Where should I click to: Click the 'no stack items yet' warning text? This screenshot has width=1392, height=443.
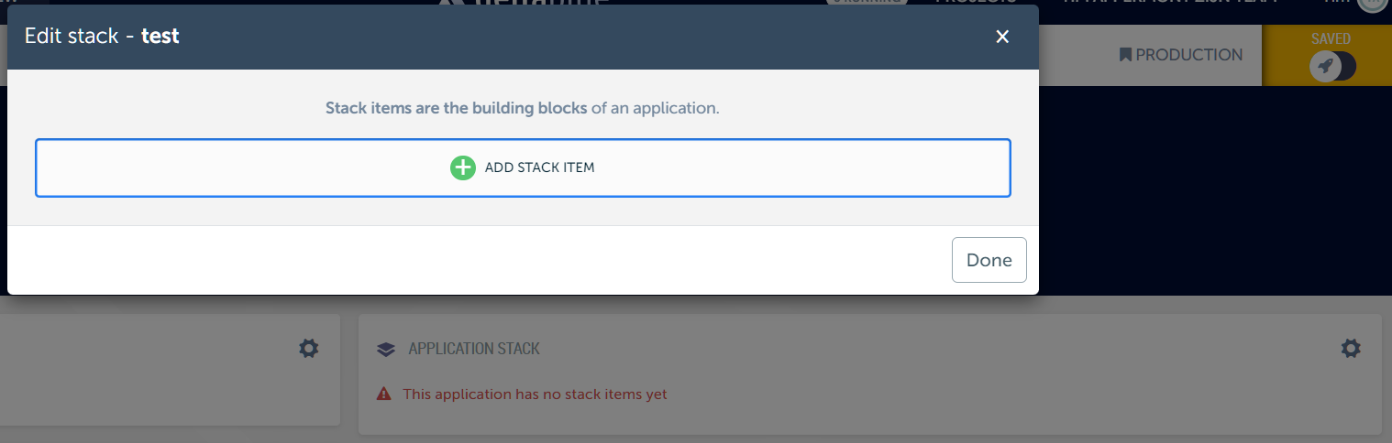click(535, 394)
